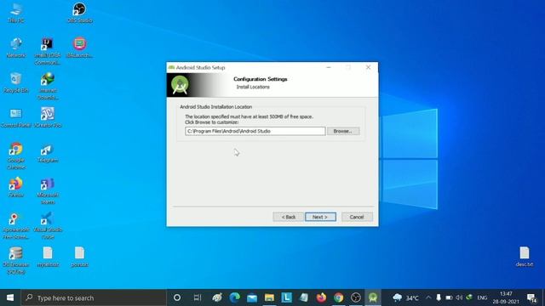Select the Recycle Bin desktop icon
545x306 pixels.
tap(16, 83)
